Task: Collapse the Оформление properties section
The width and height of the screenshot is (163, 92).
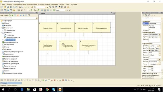Action: point(142,44)
